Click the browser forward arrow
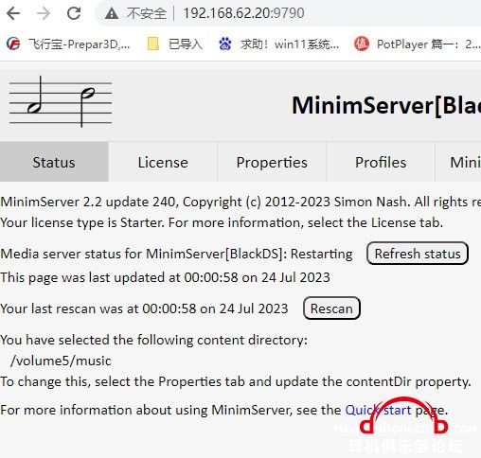Viewport: 481px width, 458px height. click(44, 13)
